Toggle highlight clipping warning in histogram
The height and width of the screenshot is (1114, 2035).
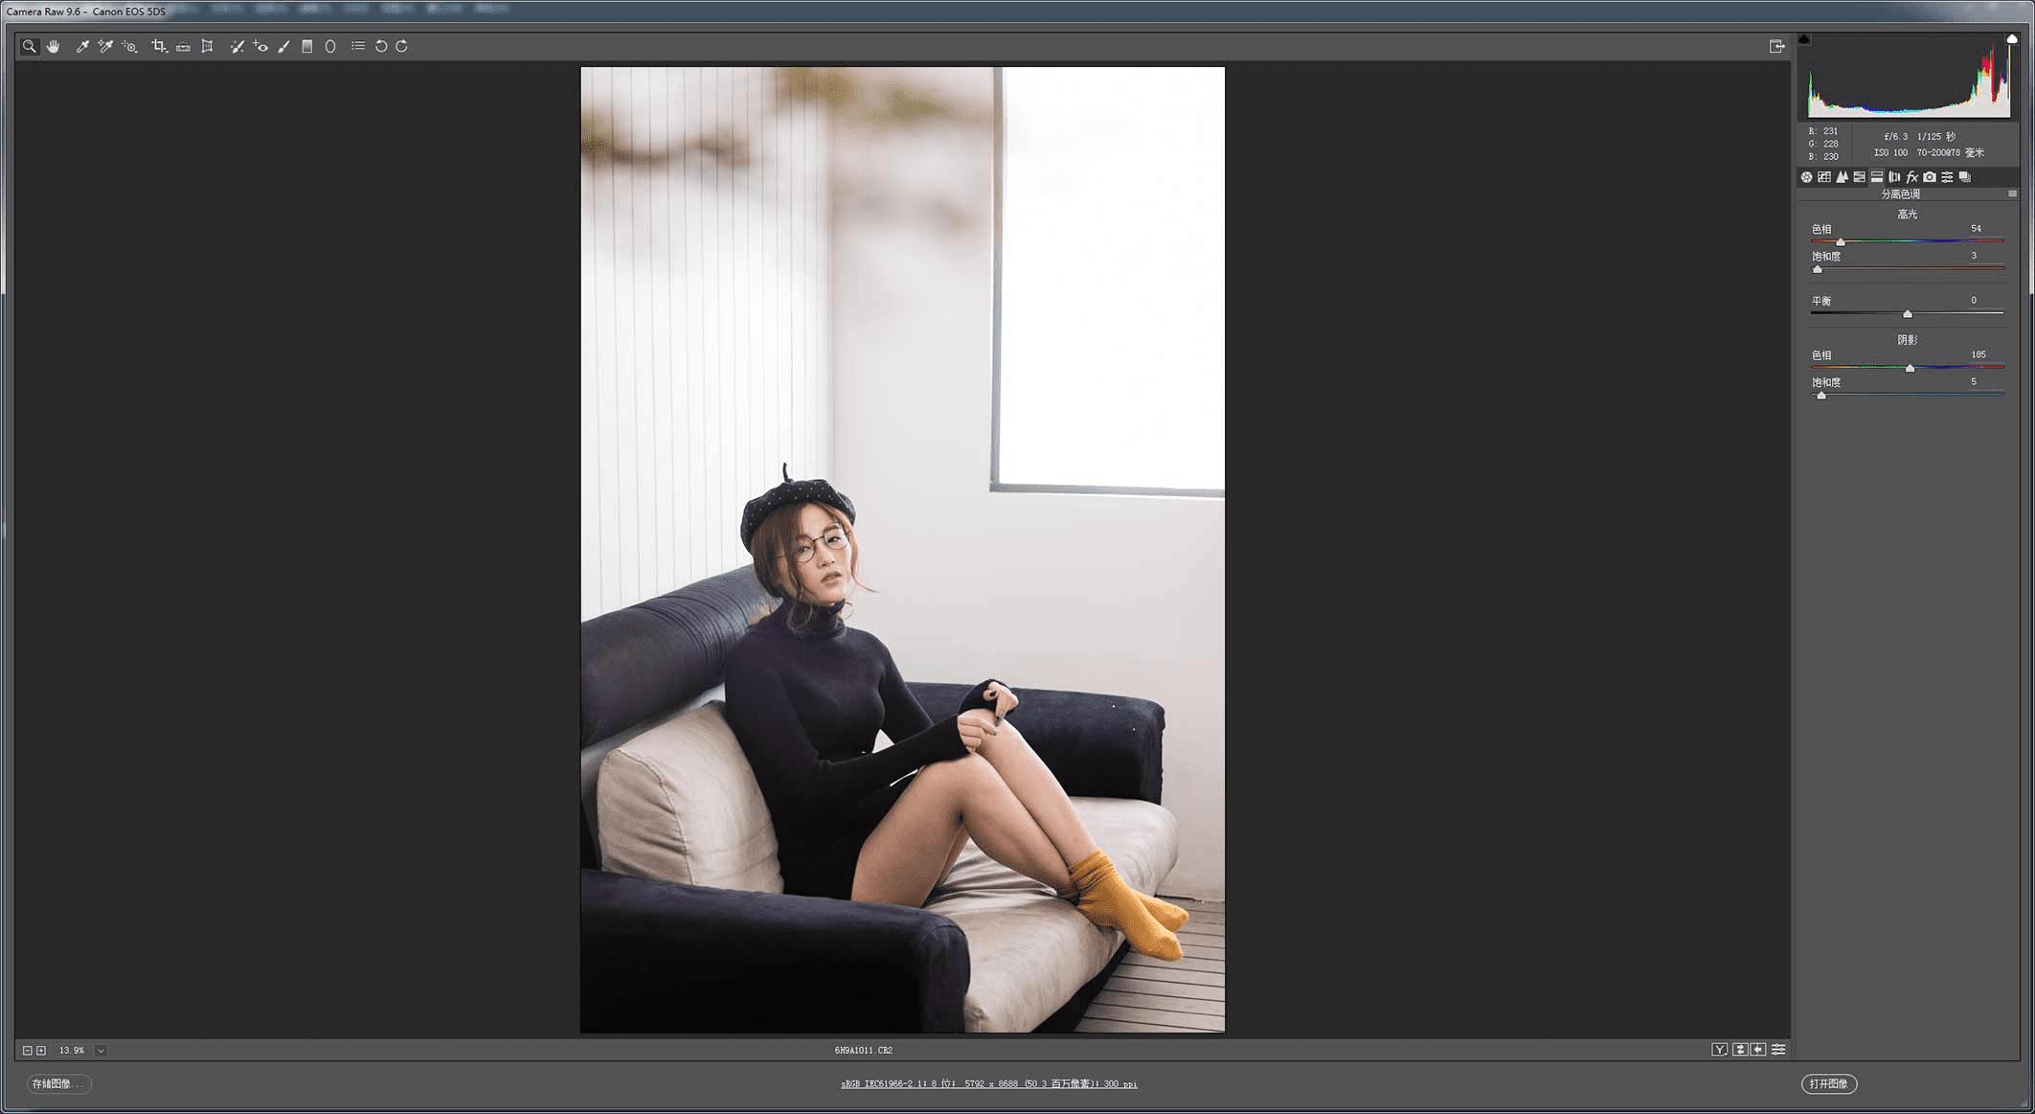click(2012, 40)
